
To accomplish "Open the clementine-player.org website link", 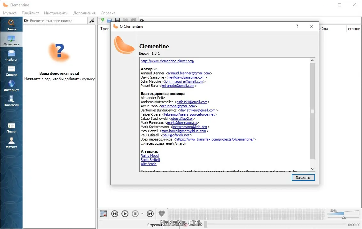I will point(167,61).
